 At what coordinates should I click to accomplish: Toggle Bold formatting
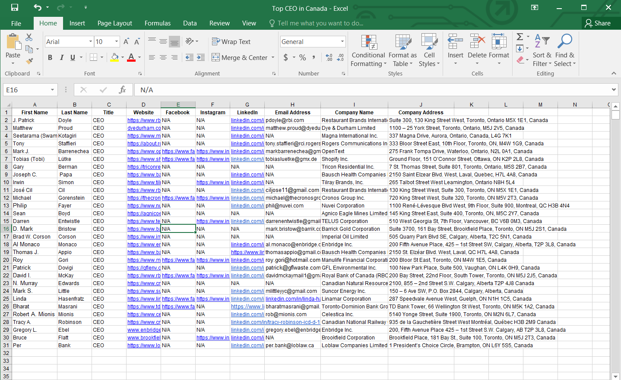50,57
